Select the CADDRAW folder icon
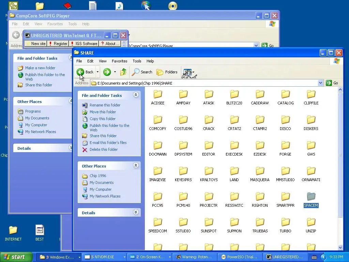 [260, 94]
